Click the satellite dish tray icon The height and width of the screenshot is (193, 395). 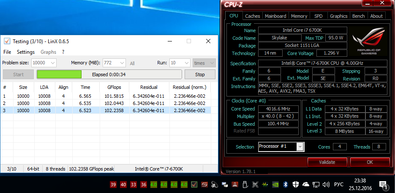[x=214, y=185]
